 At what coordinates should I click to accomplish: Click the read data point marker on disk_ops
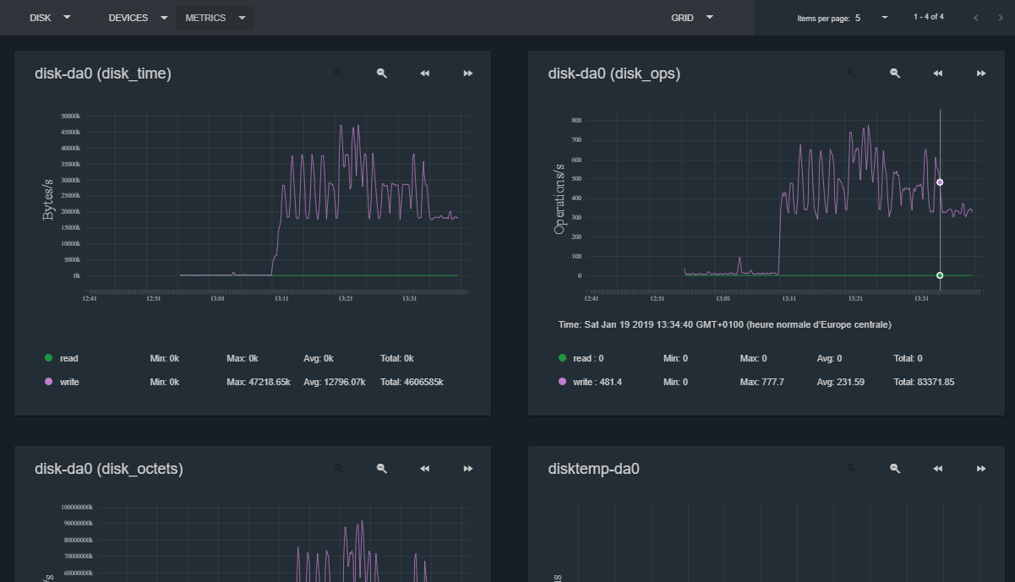pos(940,275)
